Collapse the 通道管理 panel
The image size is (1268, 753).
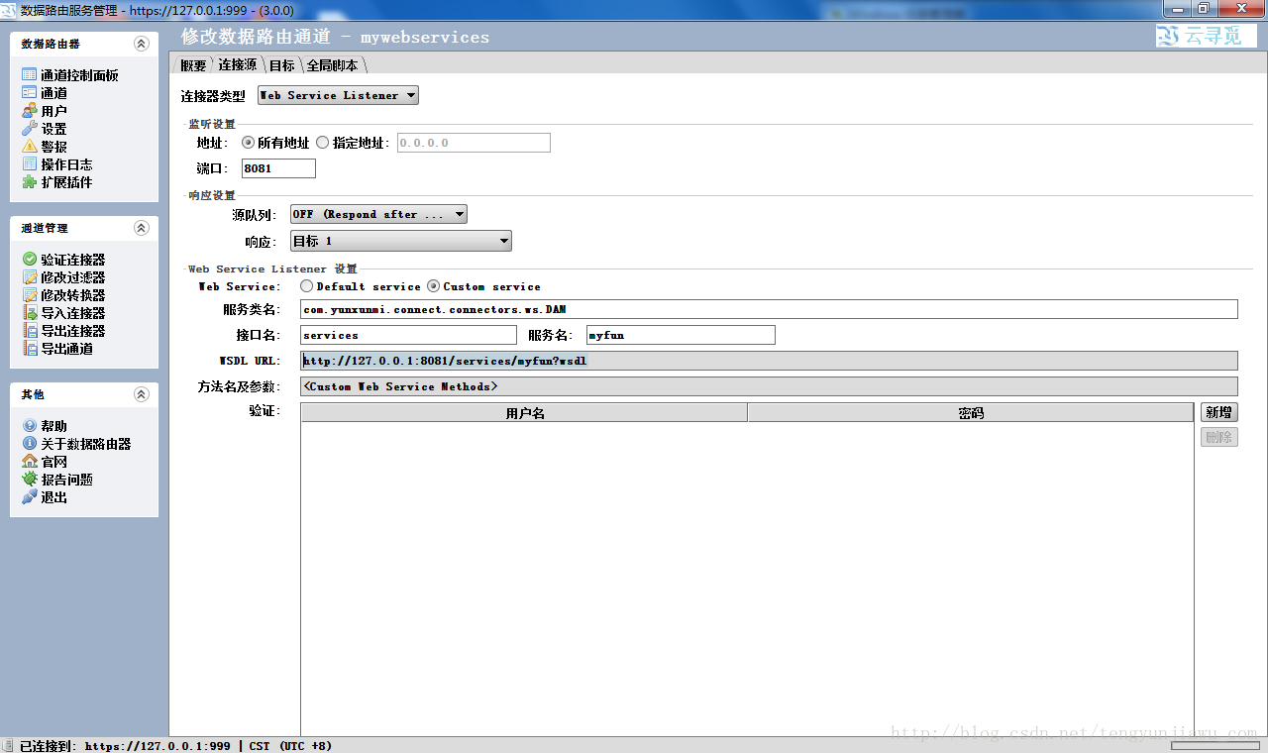141,228
